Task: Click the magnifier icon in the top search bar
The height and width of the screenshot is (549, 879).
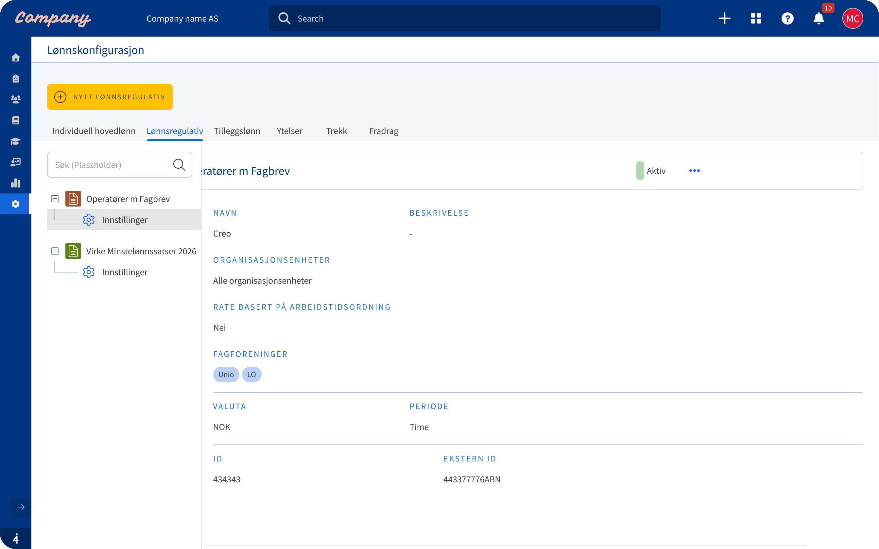Action: pyautogui.click(x=284, y=19)
